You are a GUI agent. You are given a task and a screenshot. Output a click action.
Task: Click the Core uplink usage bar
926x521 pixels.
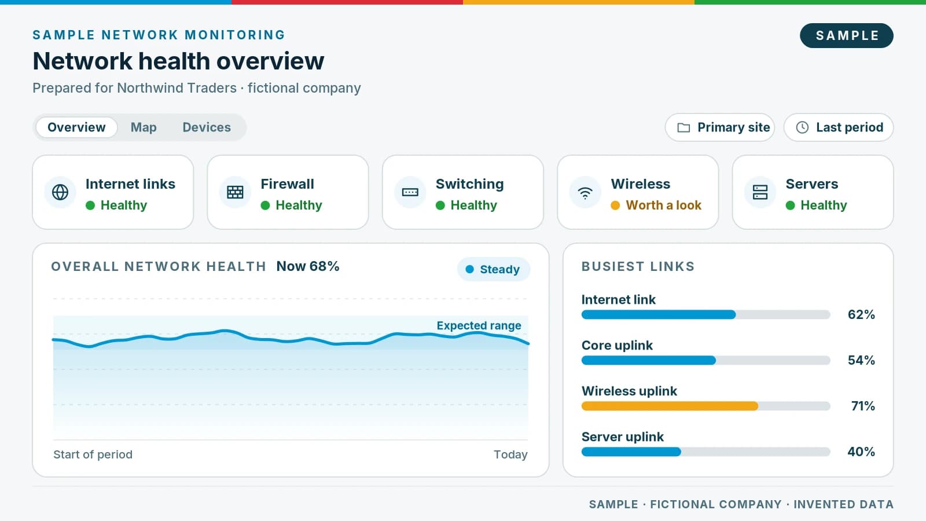point(706,361)
